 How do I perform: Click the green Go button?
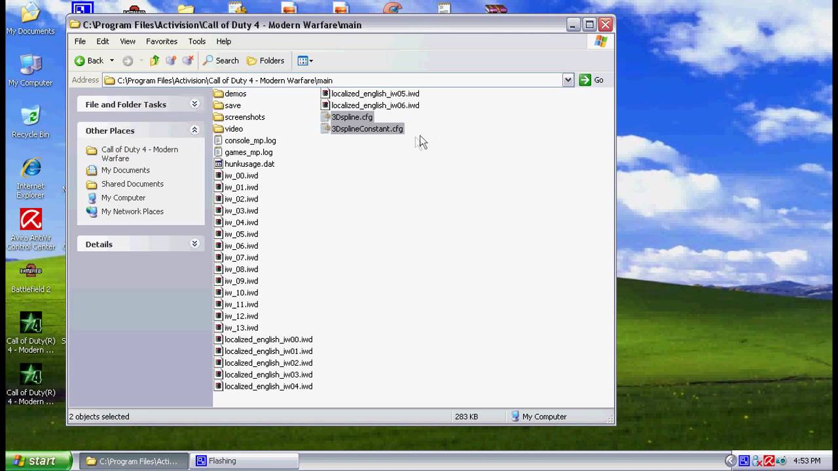tap(592, 80)
